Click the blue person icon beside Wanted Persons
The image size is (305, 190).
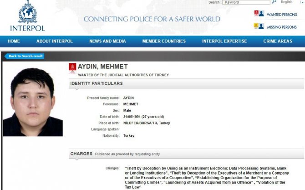coord(261,14)
